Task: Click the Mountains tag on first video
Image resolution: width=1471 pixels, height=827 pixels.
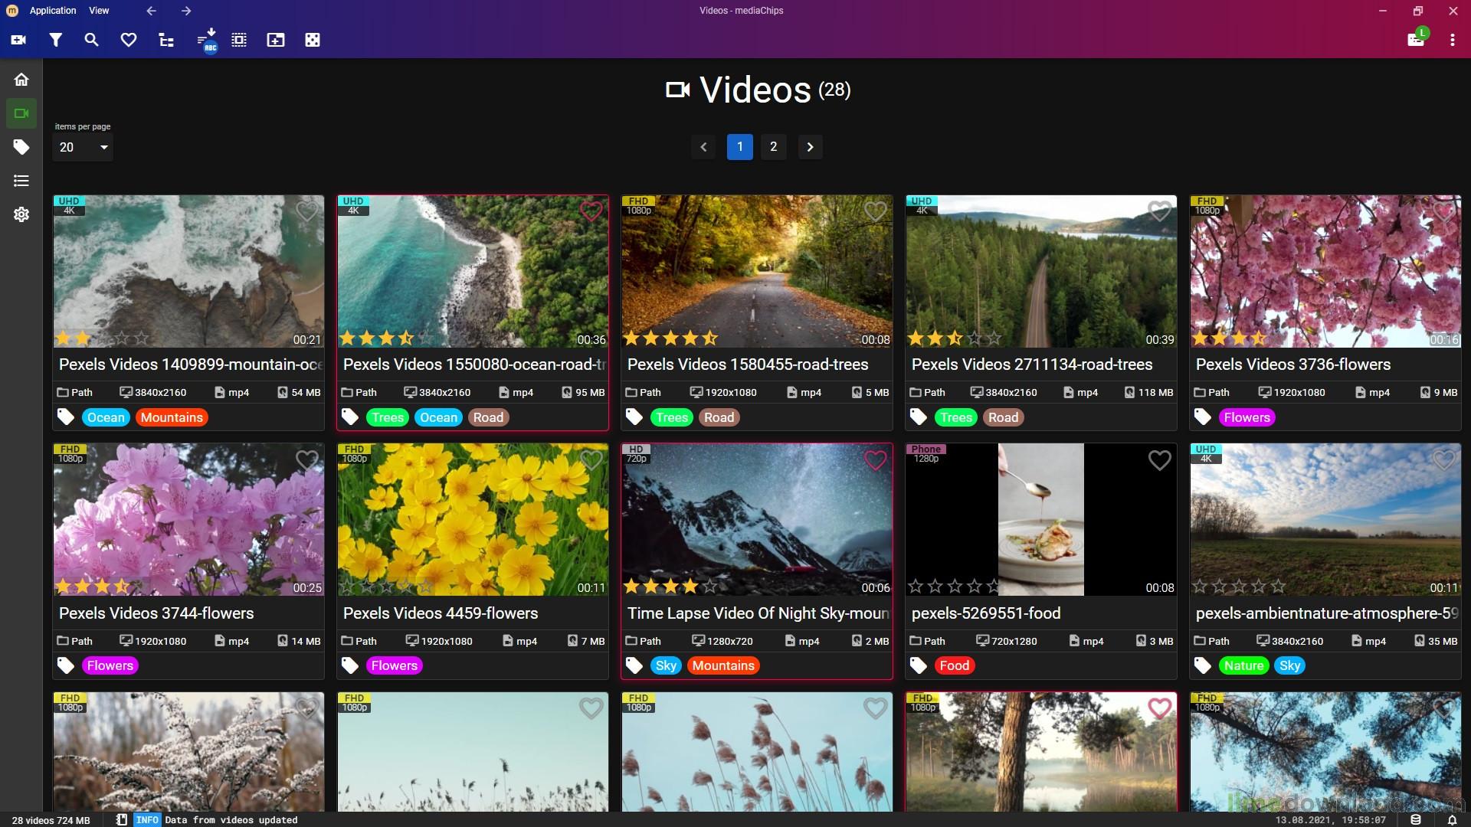Action: pos(172,417)
